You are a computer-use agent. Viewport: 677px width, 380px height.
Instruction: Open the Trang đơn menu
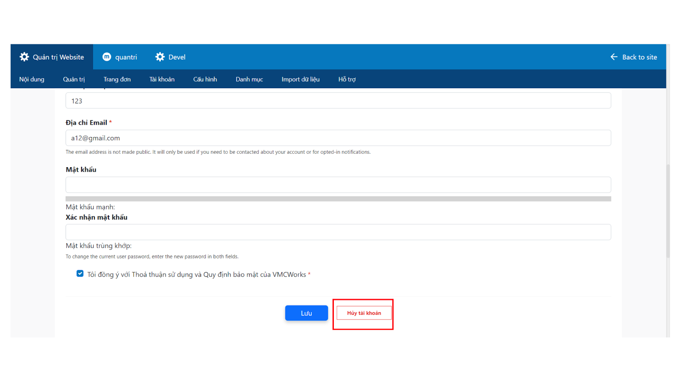[x=117, y=79]
